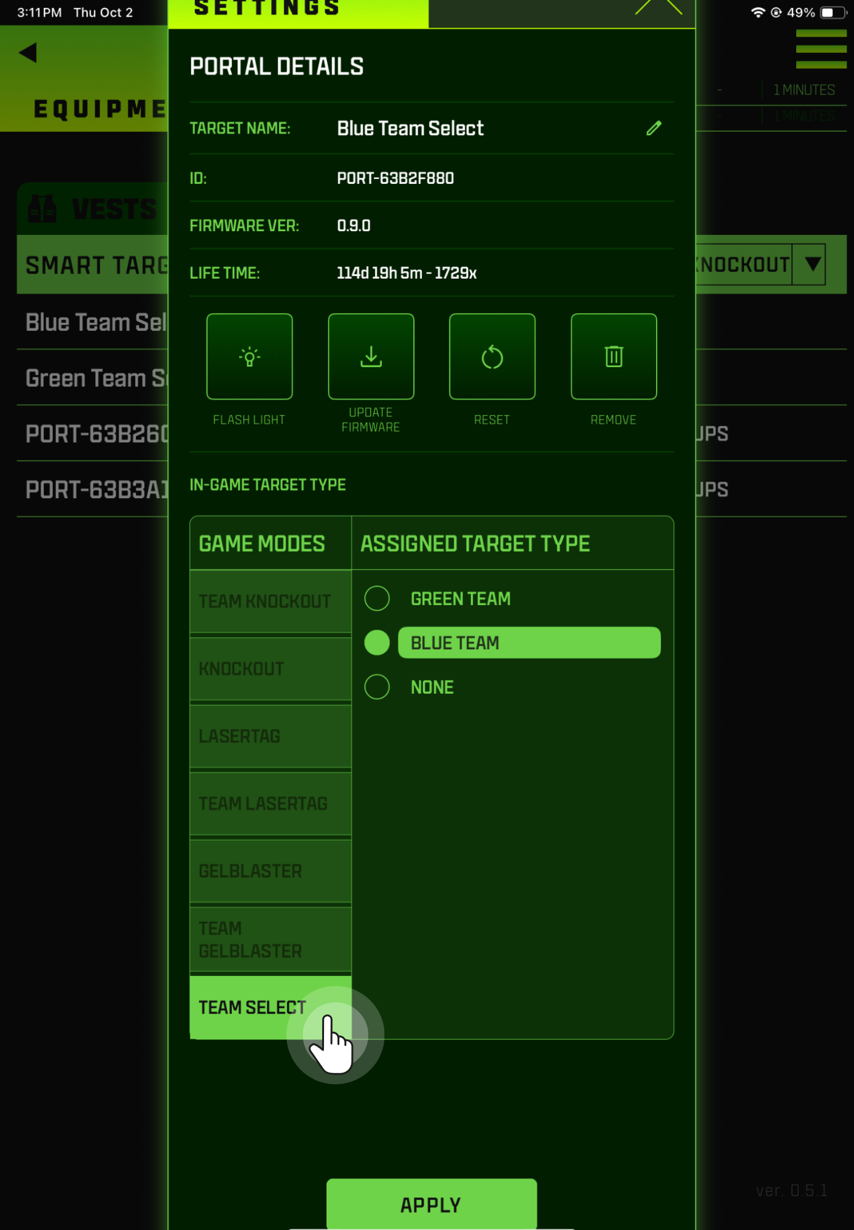
Task: Select PORT-63B3A1 row in equipment list
Action: (x=92, y=490)
